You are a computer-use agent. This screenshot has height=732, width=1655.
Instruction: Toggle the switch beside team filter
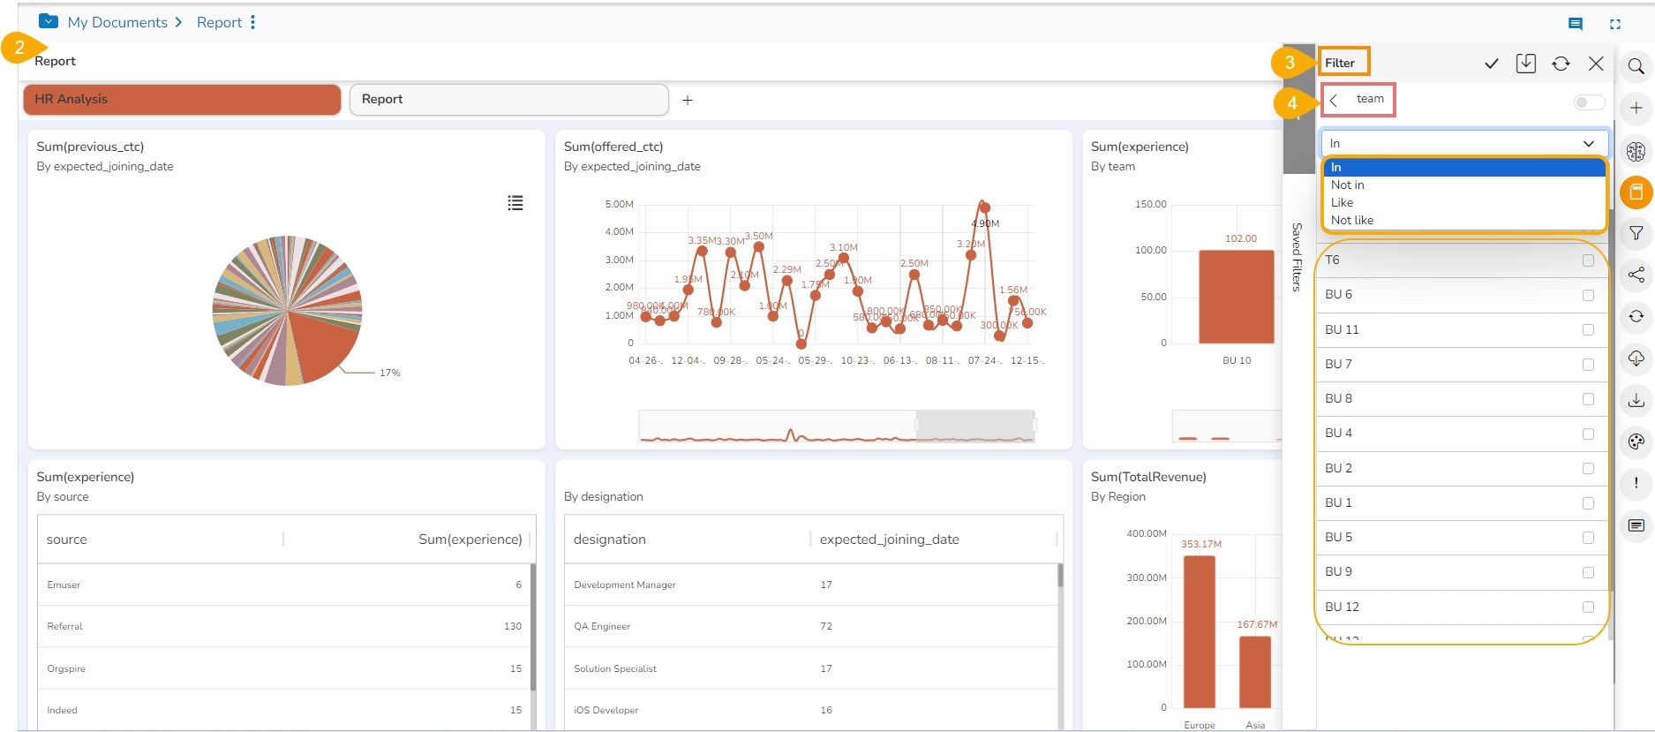[x=1589, y=102]
